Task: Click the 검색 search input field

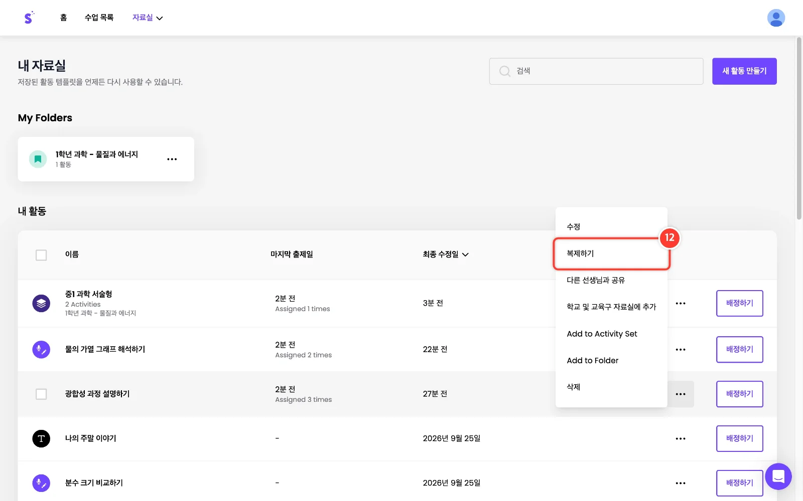Action: [x=596, y=71]
